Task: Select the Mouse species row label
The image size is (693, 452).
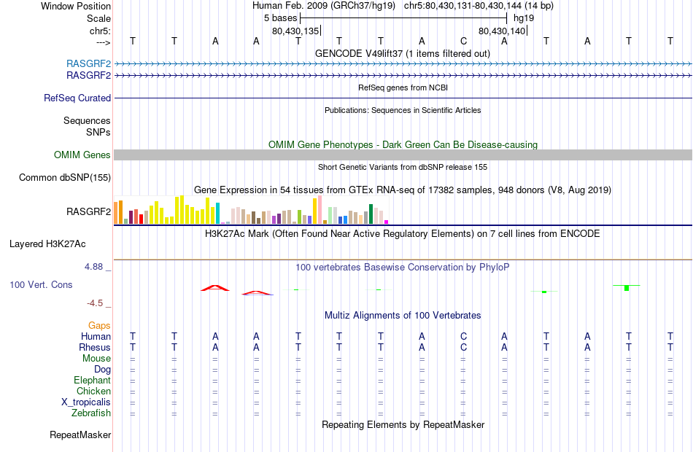Action: [x=96, y=359]
